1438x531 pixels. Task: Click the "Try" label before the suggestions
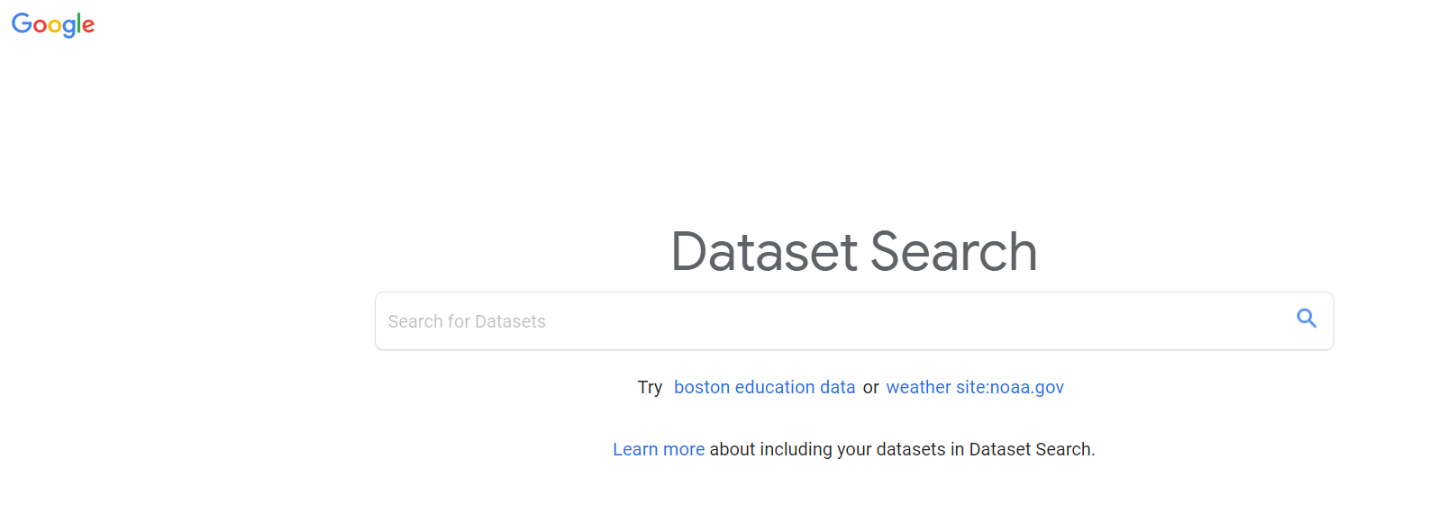tap(650, 387)
